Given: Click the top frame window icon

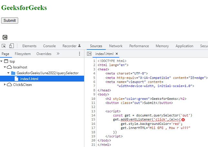Looking at the screenshot, I should [6, 61].
